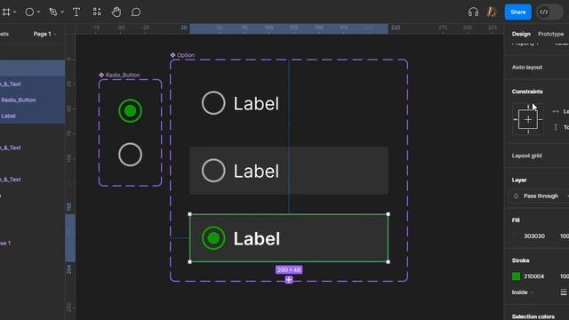Select the Radio_Button layer in the list

19,100
